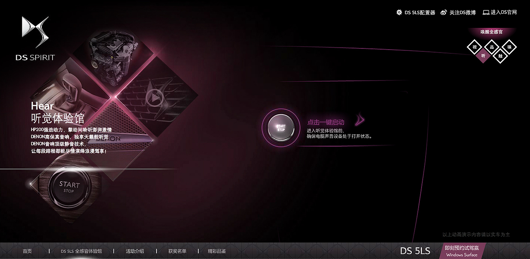Select the 嗅 sense diamond

[x=509, y=47]
